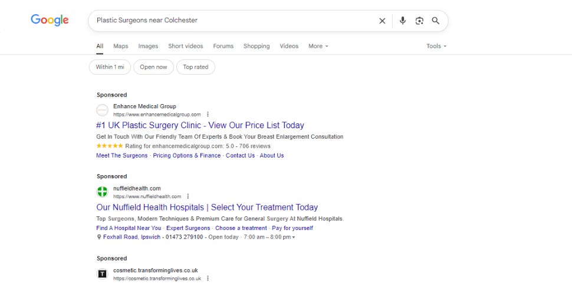
Task: Start voice search with microphone icon
Action: tap(402, 21)
